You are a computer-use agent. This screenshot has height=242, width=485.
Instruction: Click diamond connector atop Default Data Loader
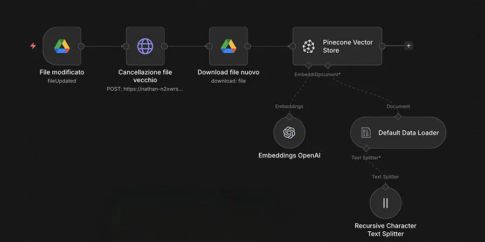pos(398,116)
